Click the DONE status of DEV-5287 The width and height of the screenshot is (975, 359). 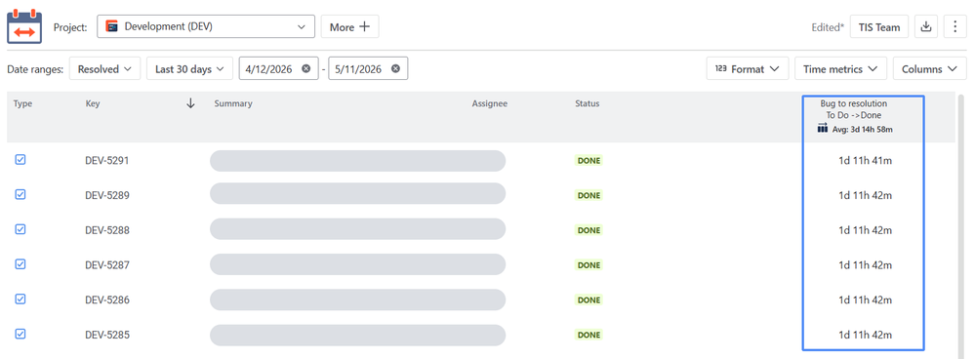pos(589,265)
